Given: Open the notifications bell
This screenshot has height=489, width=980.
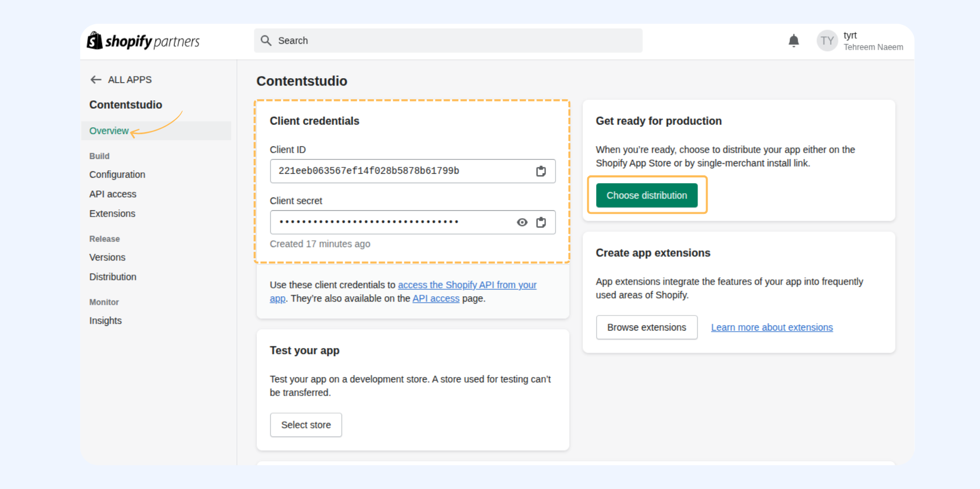Looking at the screenshot, I should (794, 41).
